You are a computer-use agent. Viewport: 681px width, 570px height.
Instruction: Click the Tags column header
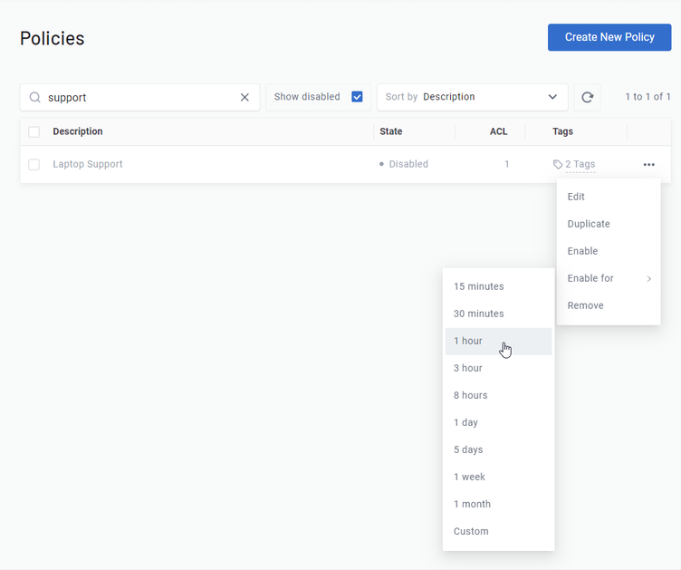pyautogui.click(x=562, y=131)
